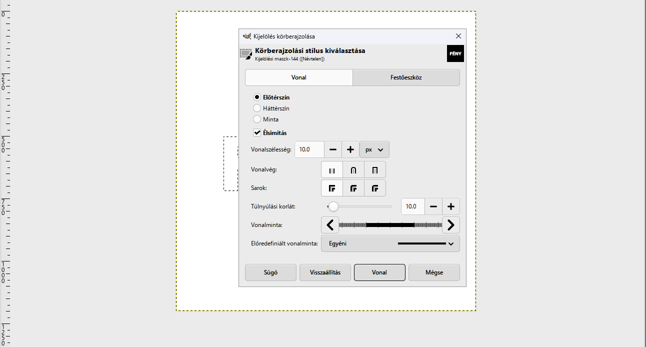Close the Kijelölés körberajzolása dialog

pyautogui.click(x=458, y=36)
